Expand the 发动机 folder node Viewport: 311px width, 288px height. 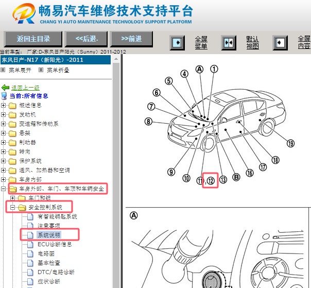pyautogui.click(x=3, y=114)
